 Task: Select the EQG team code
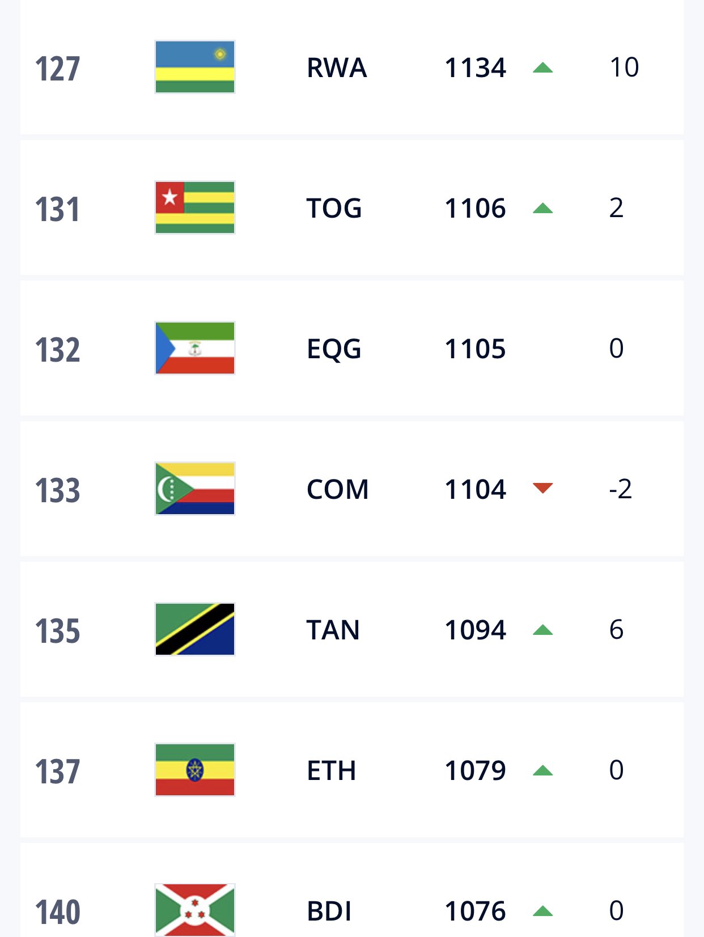(334, 349)
